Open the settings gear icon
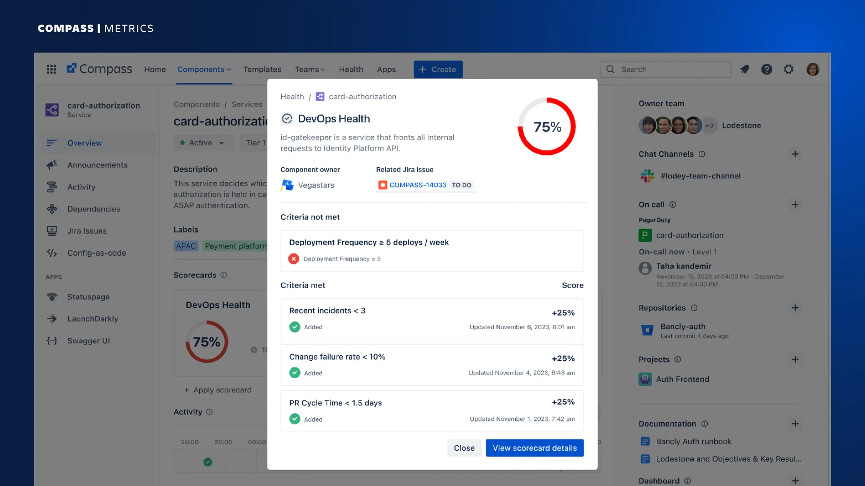The image size is (865, 486). click(x=789, y=69)
